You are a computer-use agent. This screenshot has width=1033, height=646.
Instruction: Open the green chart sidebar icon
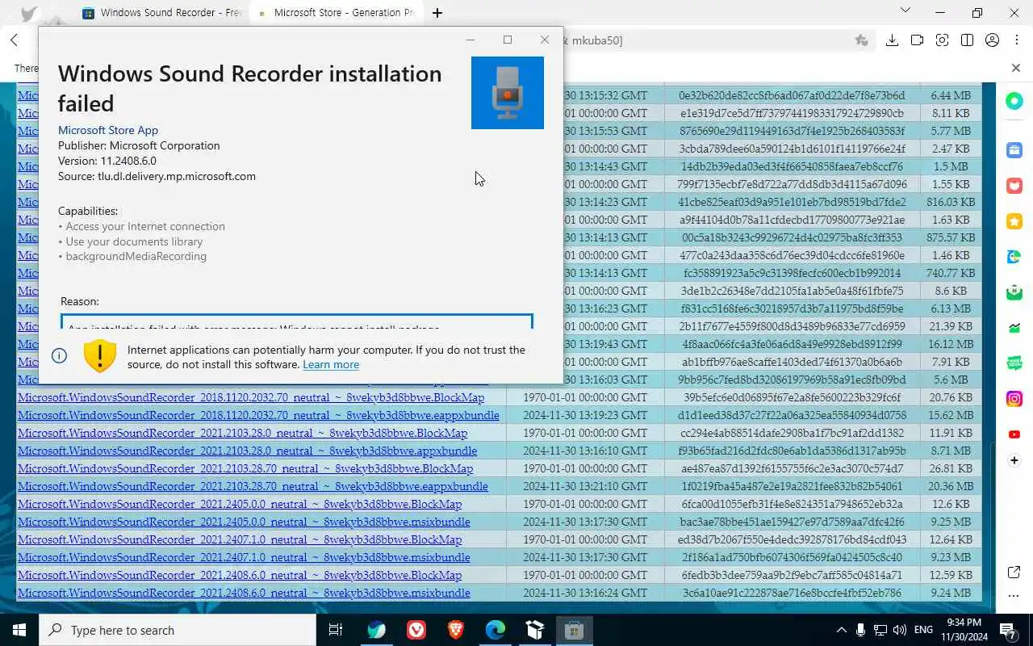click(1014, 328)
